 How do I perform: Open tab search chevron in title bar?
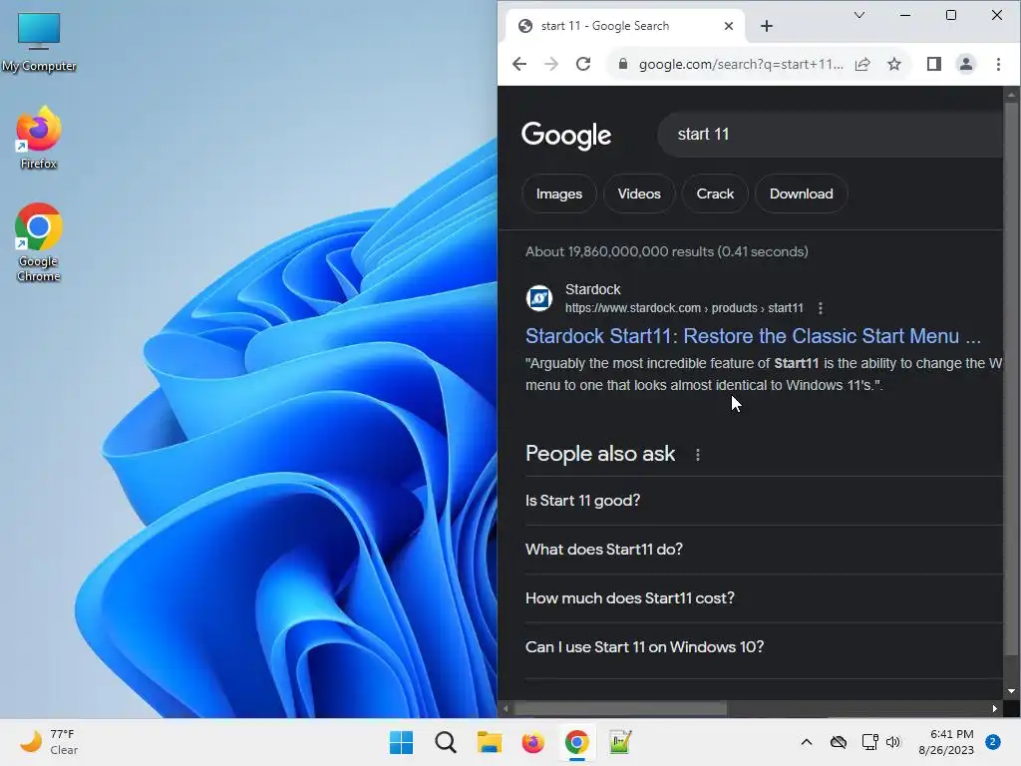click(858, 15)
